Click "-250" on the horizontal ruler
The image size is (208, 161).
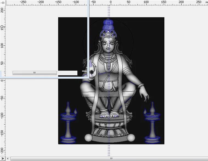point(23,2)
